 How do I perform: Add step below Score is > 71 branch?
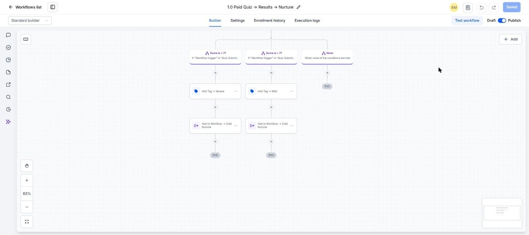pos(271,73)
